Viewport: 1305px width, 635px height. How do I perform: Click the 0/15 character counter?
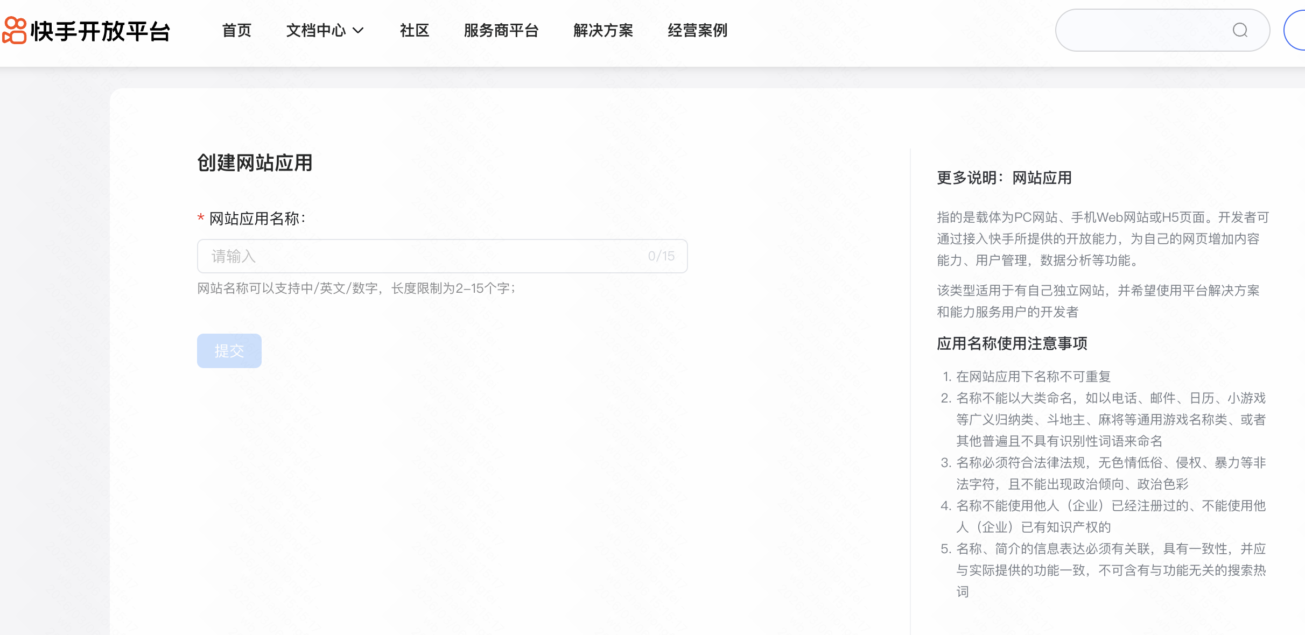661,256
